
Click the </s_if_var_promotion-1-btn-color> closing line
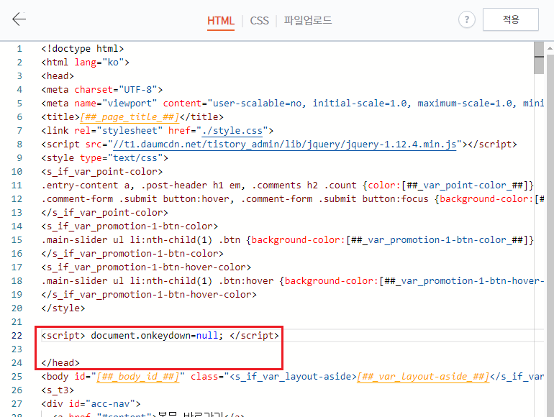132,254
